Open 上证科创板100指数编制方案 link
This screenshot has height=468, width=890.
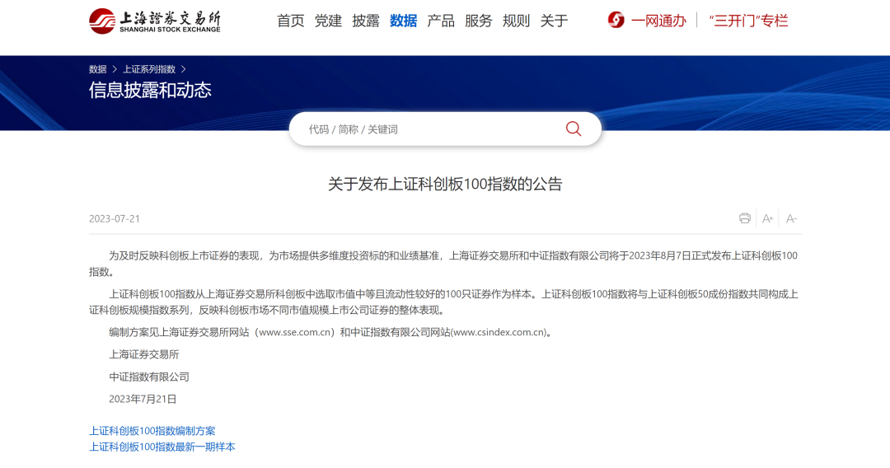point(152,431)
